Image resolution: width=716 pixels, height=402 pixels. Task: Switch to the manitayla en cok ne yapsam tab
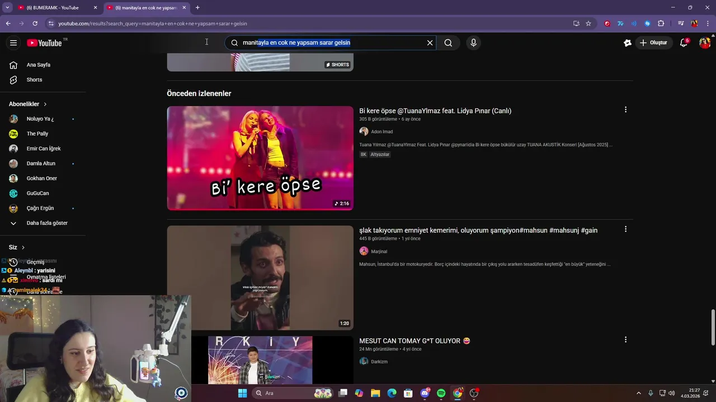click(x=145, y=8)
